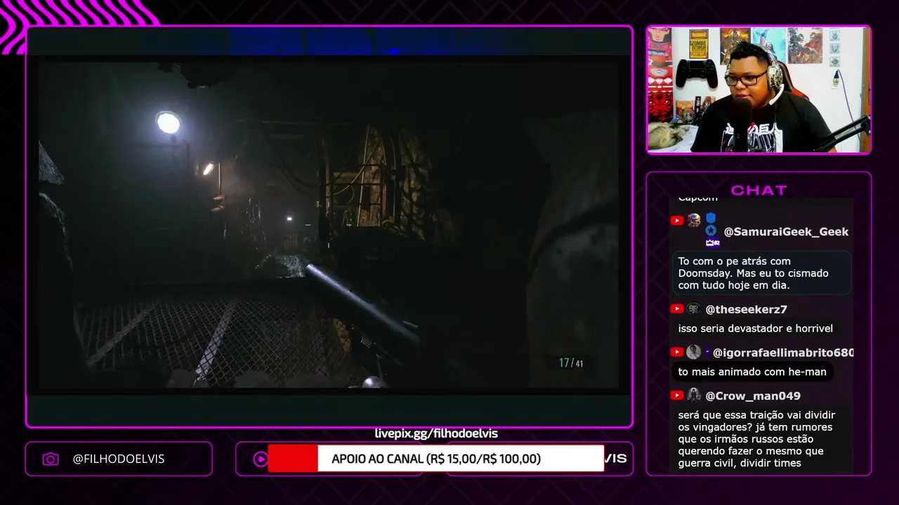Click YouTube icon beside @Crow_man049
Screen dimensions: 899x505
pyautogui.click(x=677, y=395)
